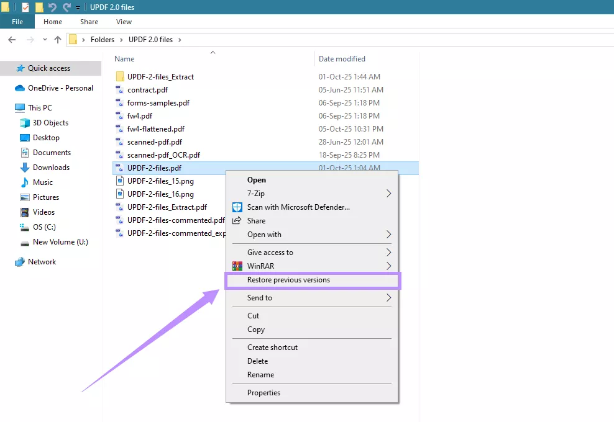
Task: Expand the Open with submenu arrow
Action: pyautogui.click(x=390, y=234)
